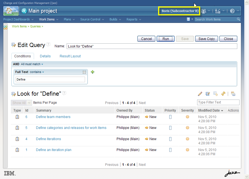Switch to the Result Layout tab
This screenshot has width=249, height=179.
(70, 56)
